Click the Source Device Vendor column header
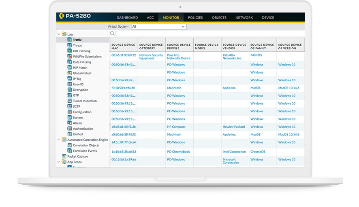This screenshot has width=359, height=207. [x=235, y=45]
